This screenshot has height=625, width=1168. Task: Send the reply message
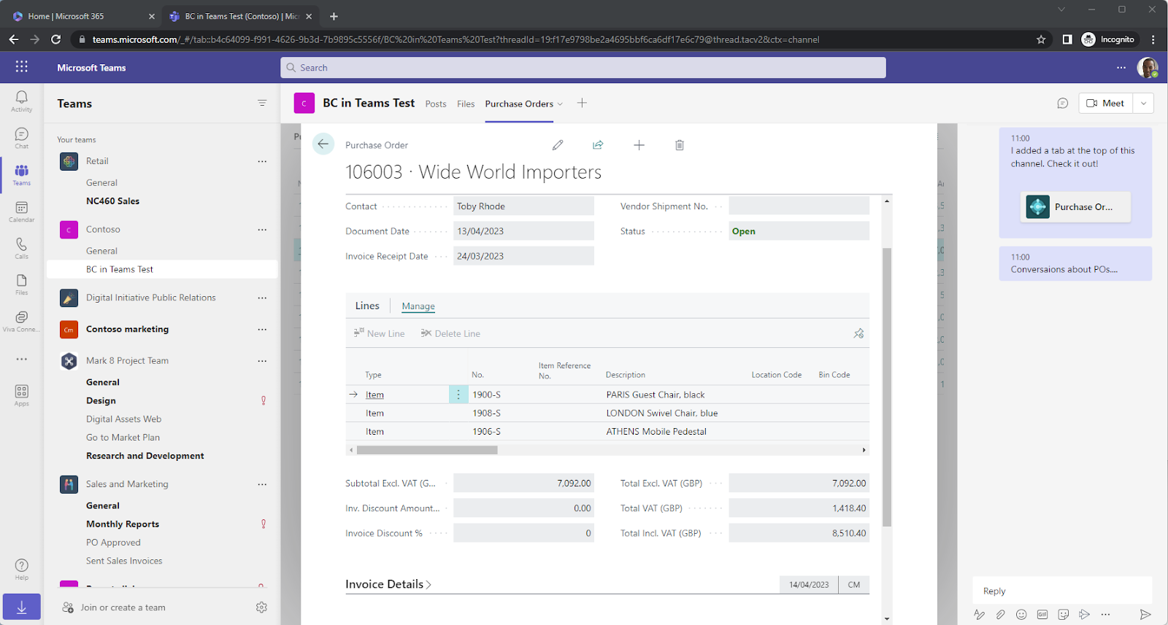point(1145,614)
